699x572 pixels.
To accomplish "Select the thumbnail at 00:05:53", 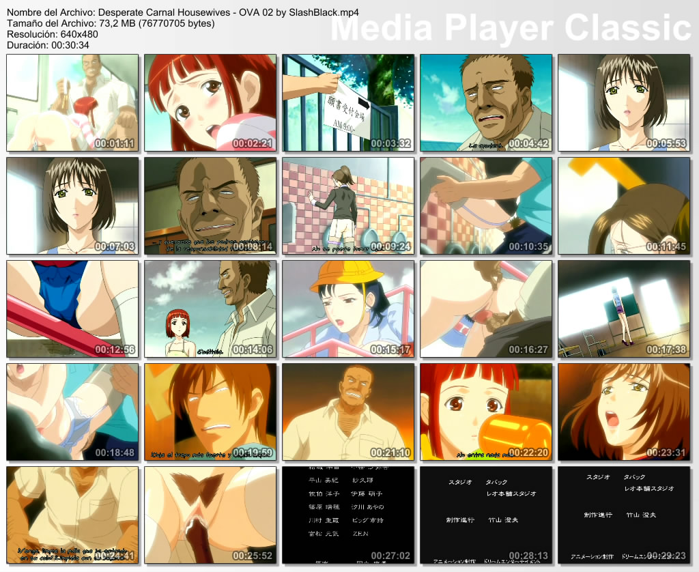I will coord(624,103).
